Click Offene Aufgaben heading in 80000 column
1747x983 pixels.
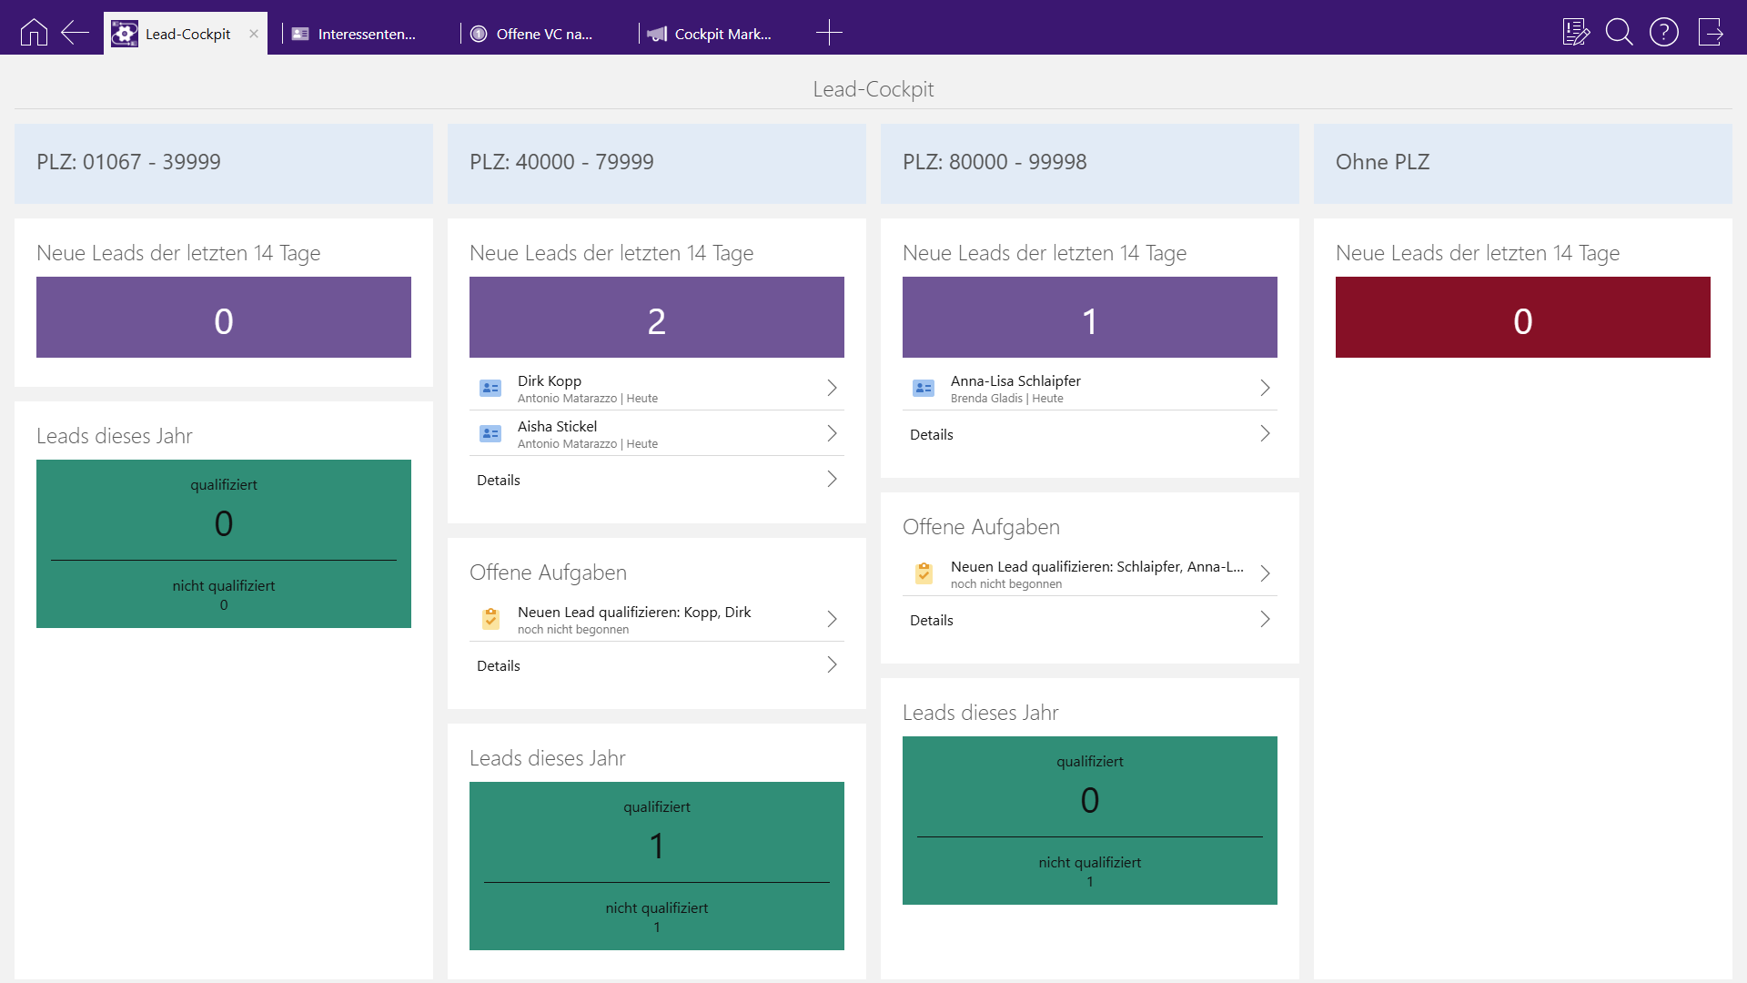(x=981, y=527)
